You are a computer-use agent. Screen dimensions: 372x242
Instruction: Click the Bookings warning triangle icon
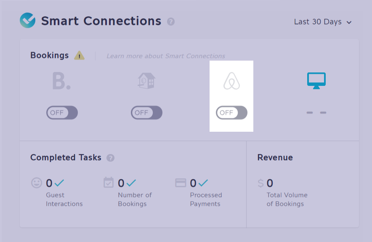79,56
